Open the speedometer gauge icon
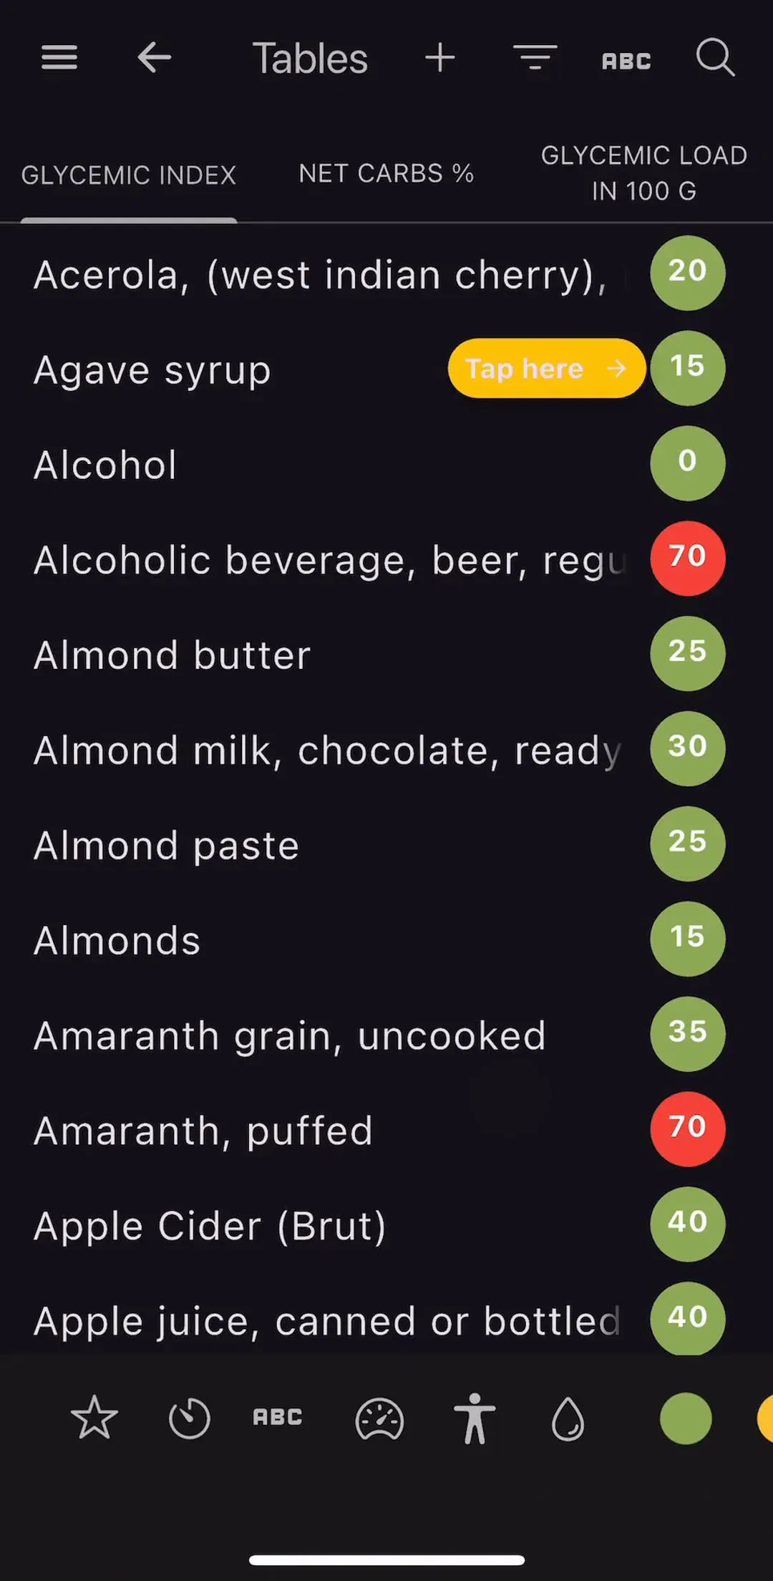773x1581 pixels. pos(379,1418)
